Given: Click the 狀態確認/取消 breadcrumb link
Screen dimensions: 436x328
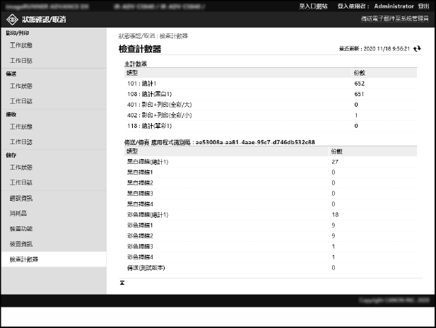Looking at the screenshot, I should pyautogui.click(x=137, y=35).
